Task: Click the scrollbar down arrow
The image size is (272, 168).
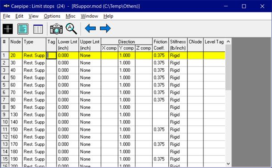Action: pos(228,164)
